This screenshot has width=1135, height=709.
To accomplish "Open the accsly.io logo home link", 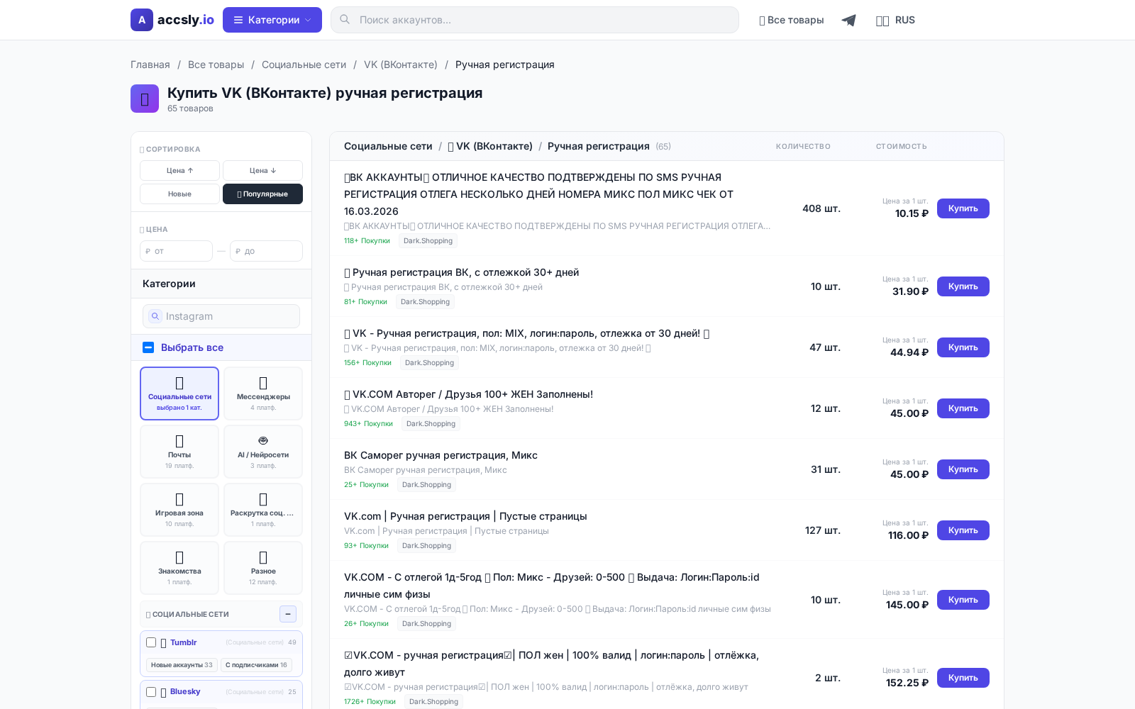I will pyautogui.click(x=172, y=20).
